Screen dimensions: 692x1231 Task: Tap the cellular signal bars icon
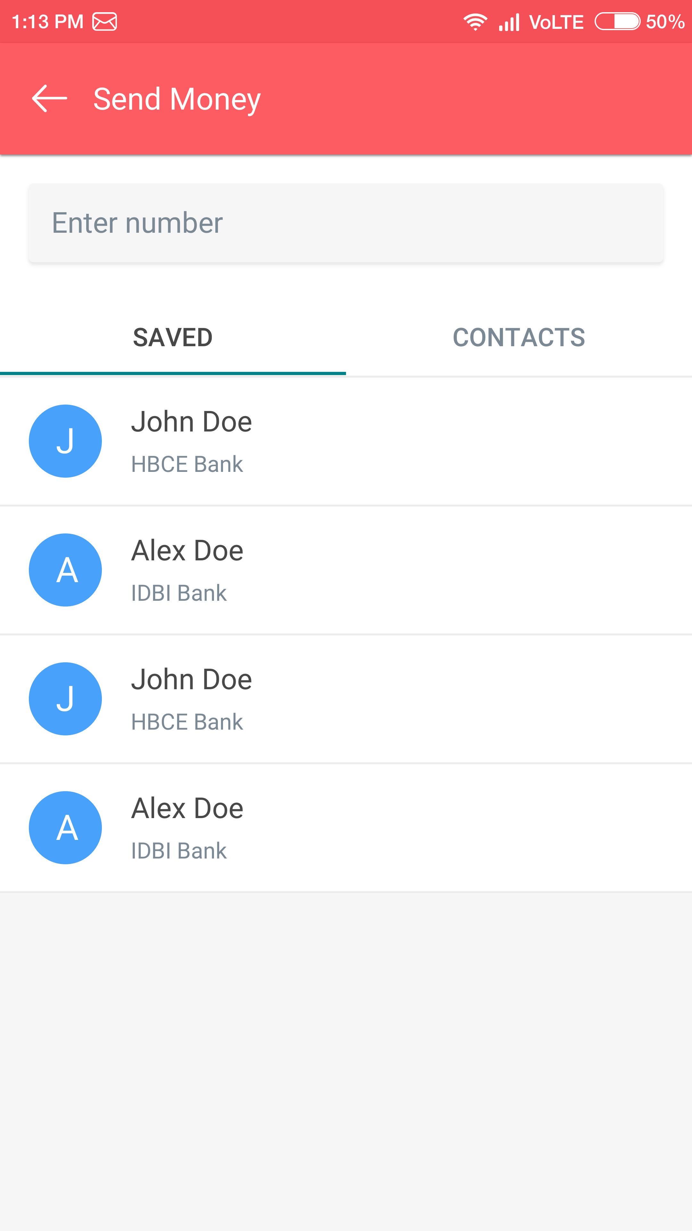(x=509, y=22)
